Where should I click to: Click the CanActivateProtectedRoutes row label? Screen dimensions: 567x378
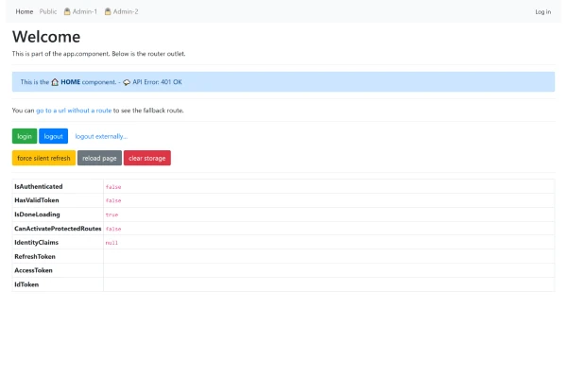pyautogui.click(x=58, y=229)
